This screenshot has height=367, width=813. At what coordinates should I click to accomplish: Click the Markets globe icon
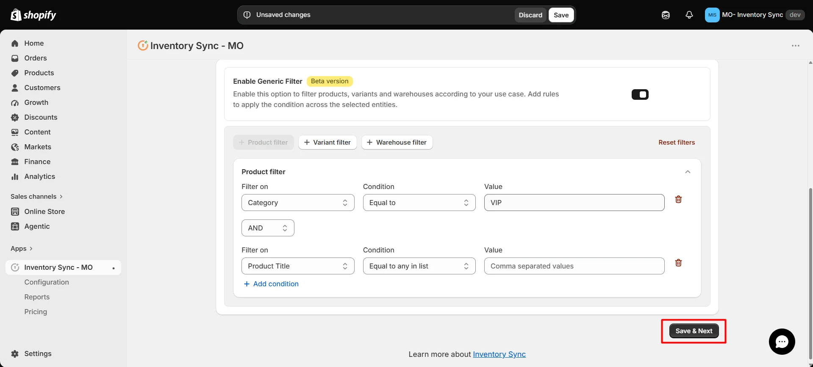tap(15, 147)
